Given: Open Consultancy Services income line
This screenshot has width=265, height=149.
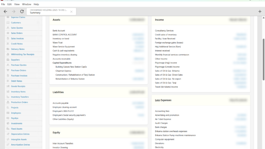Looking at the screenshot, I should [164, 31].
